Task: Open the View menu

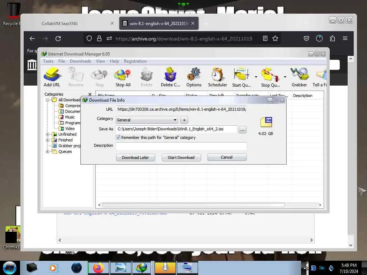Action: pos(100,61)
